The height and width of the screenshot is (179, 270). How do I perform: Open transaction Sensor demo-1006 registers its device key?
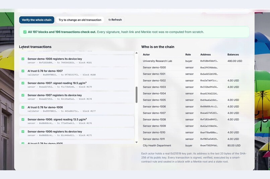coord(77,133)
